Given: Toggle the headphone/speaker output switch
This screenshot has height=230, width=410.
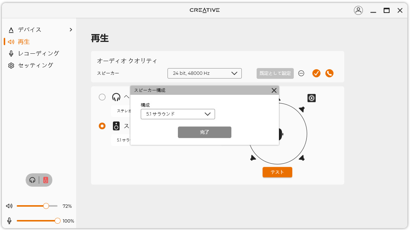Looking at the screenshot, I should point(39,180).
